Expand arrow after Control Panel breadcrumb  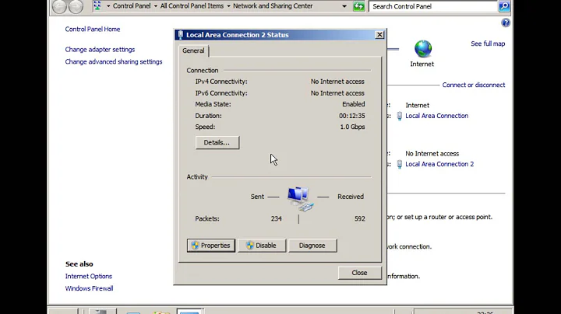156,6
